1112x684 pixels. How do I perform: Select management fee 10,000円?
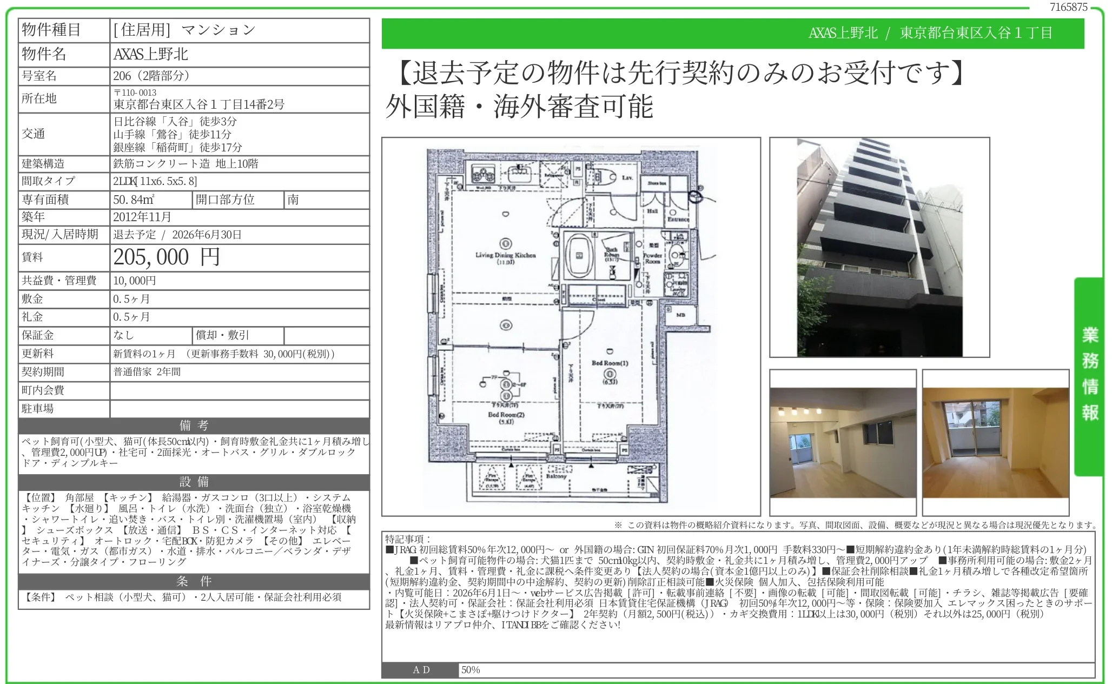[135, 281]
